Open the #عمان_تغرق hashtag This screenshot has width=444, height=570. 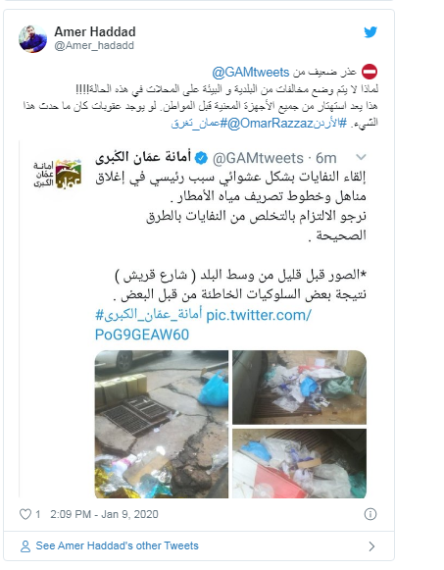tap(199, 124)
